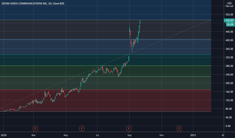The height and width of the screenshot is (138, 235).
Task: Click the May label on the time axis
Action: (x=66, y=135)
